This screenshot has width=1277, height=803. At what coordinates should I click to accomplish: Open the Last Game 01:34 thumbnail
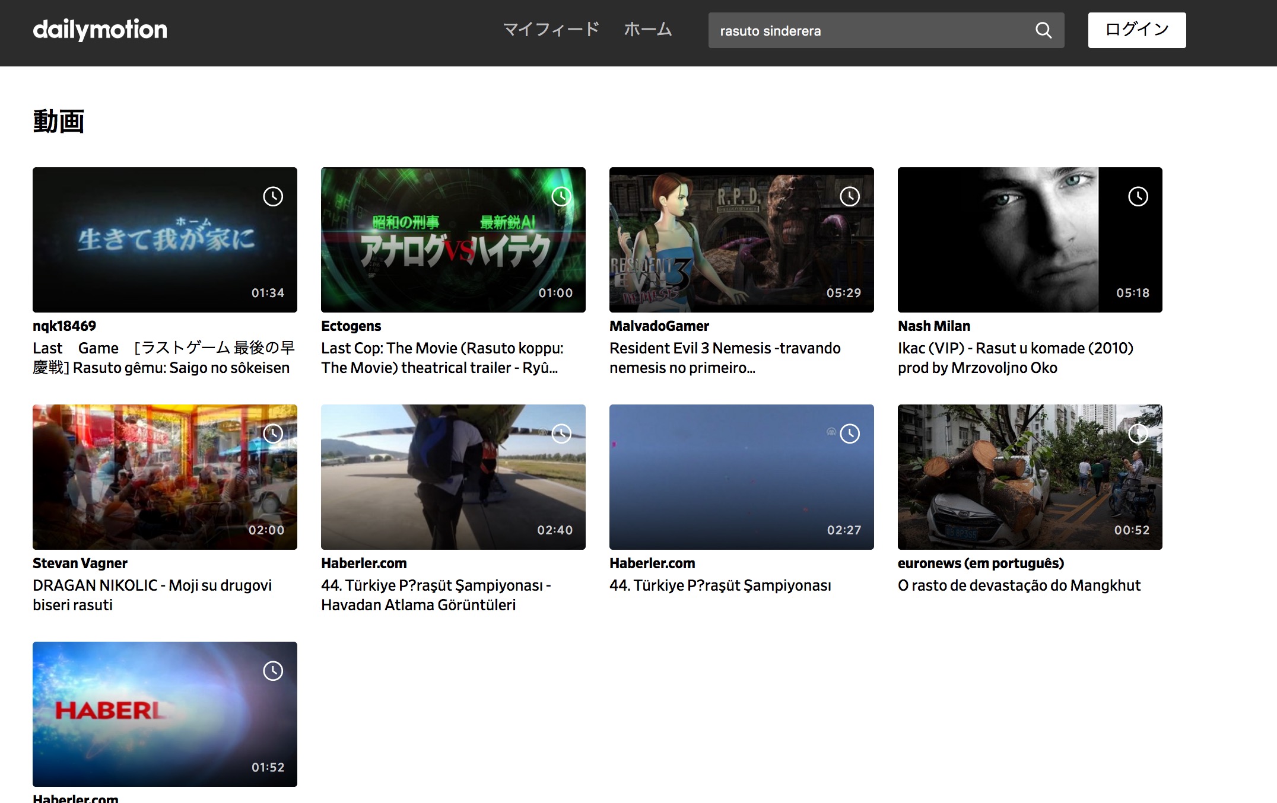pos(165,240)
